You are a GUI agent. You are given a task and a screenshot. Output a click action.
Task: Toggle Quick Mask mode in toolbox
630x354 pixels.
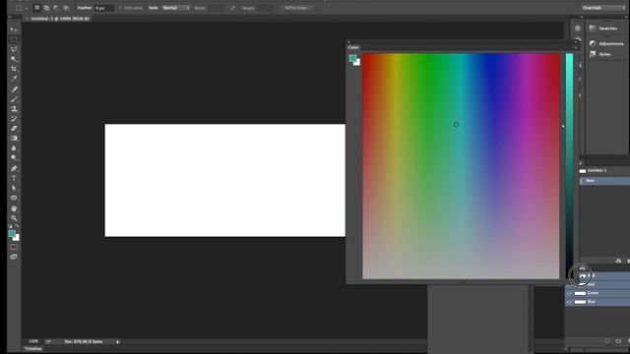14,247
